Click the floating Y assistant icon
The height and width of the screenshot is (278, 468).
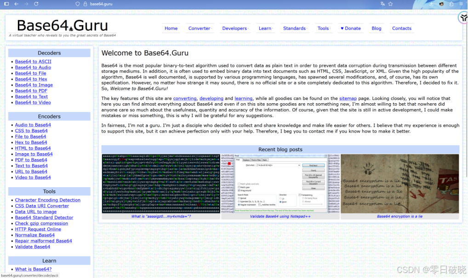coord(463,18)
